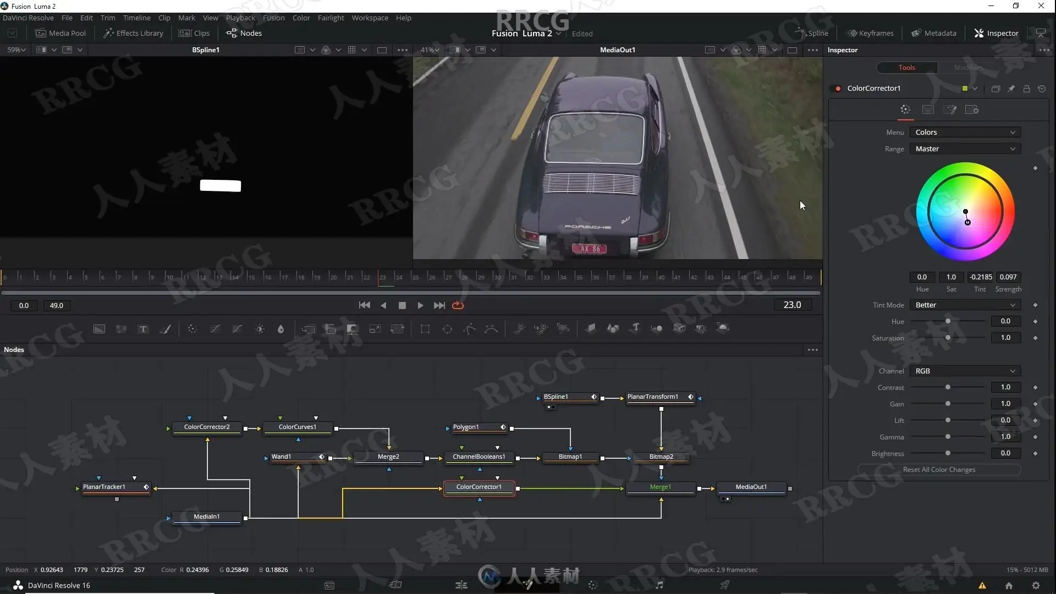Add a Resize tool from the toolbar
This screenshot has width=1056, height=594.
click(x=375, y=329)
